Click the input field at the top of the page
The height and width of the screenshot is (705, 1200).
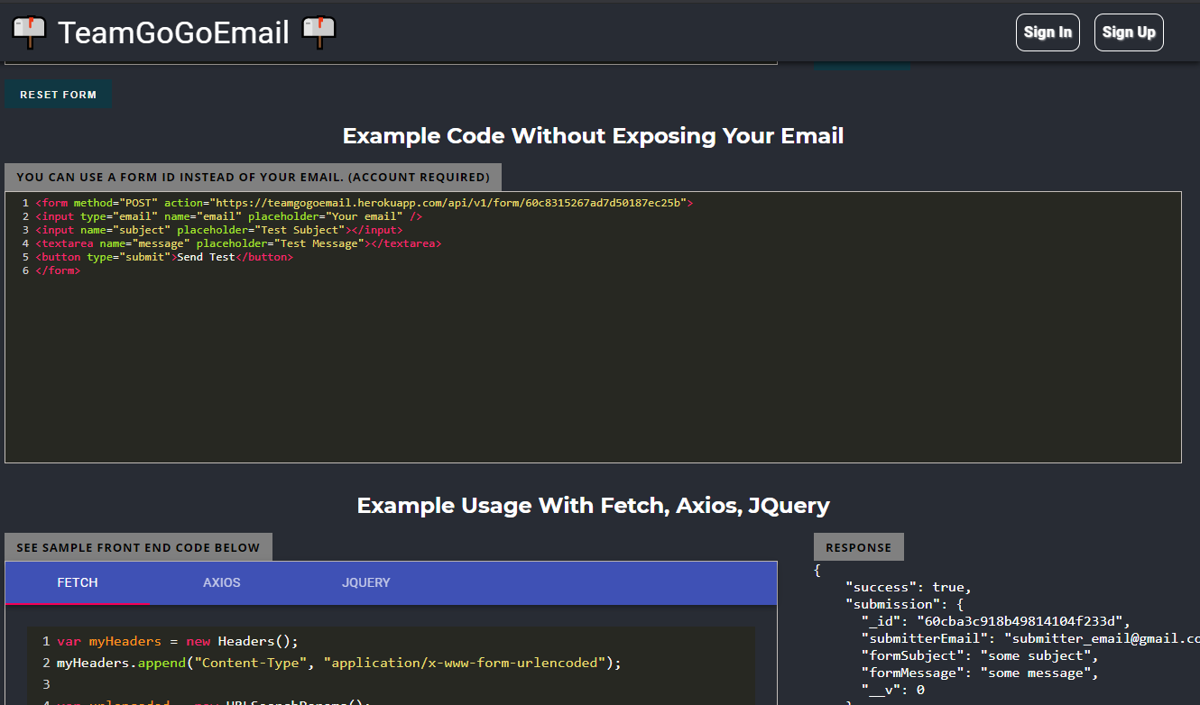pyautogui.click(x=391, y=60)
